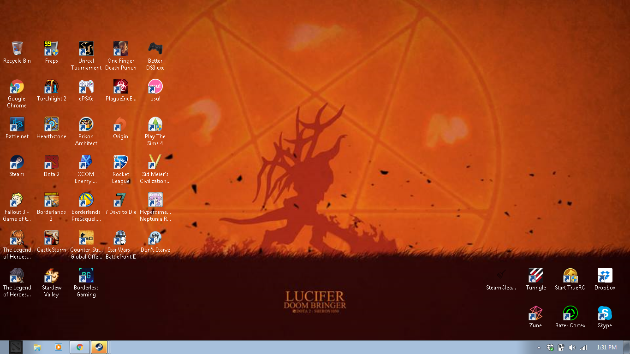Open Windows Media Player in taskbar
Image resolution: width=630 pixels, height=354 pixels.
[59, 347]
